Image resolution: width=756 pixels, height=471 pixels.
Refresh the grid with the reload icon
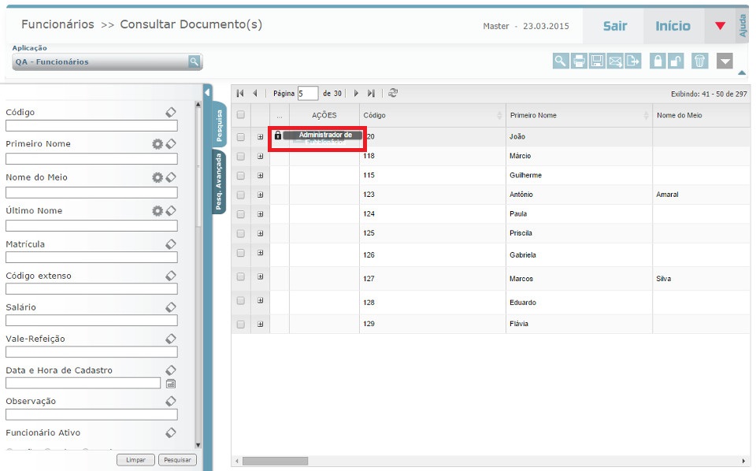click(393, 93)
